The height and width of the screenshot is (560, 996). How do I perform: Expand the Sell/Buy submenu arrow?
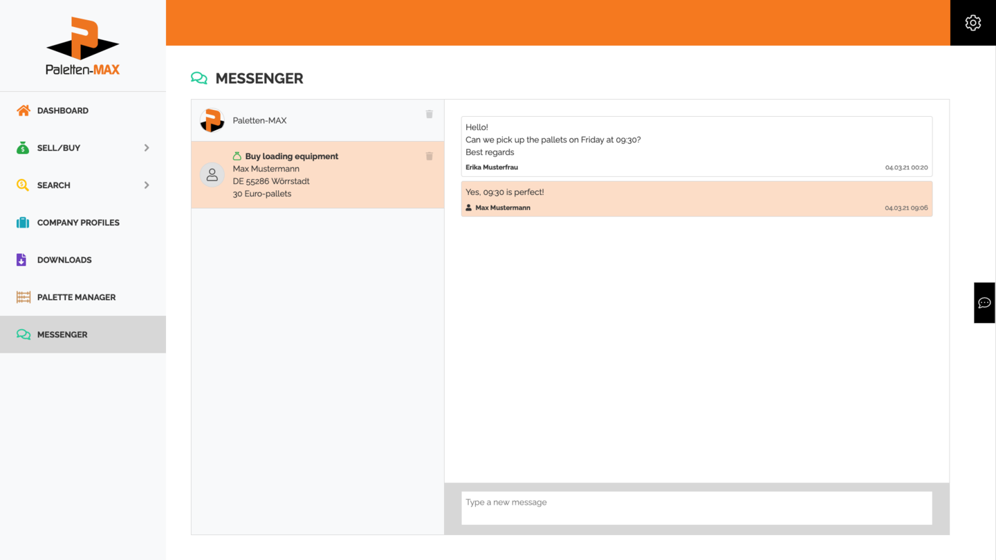(x=147, y=148)
